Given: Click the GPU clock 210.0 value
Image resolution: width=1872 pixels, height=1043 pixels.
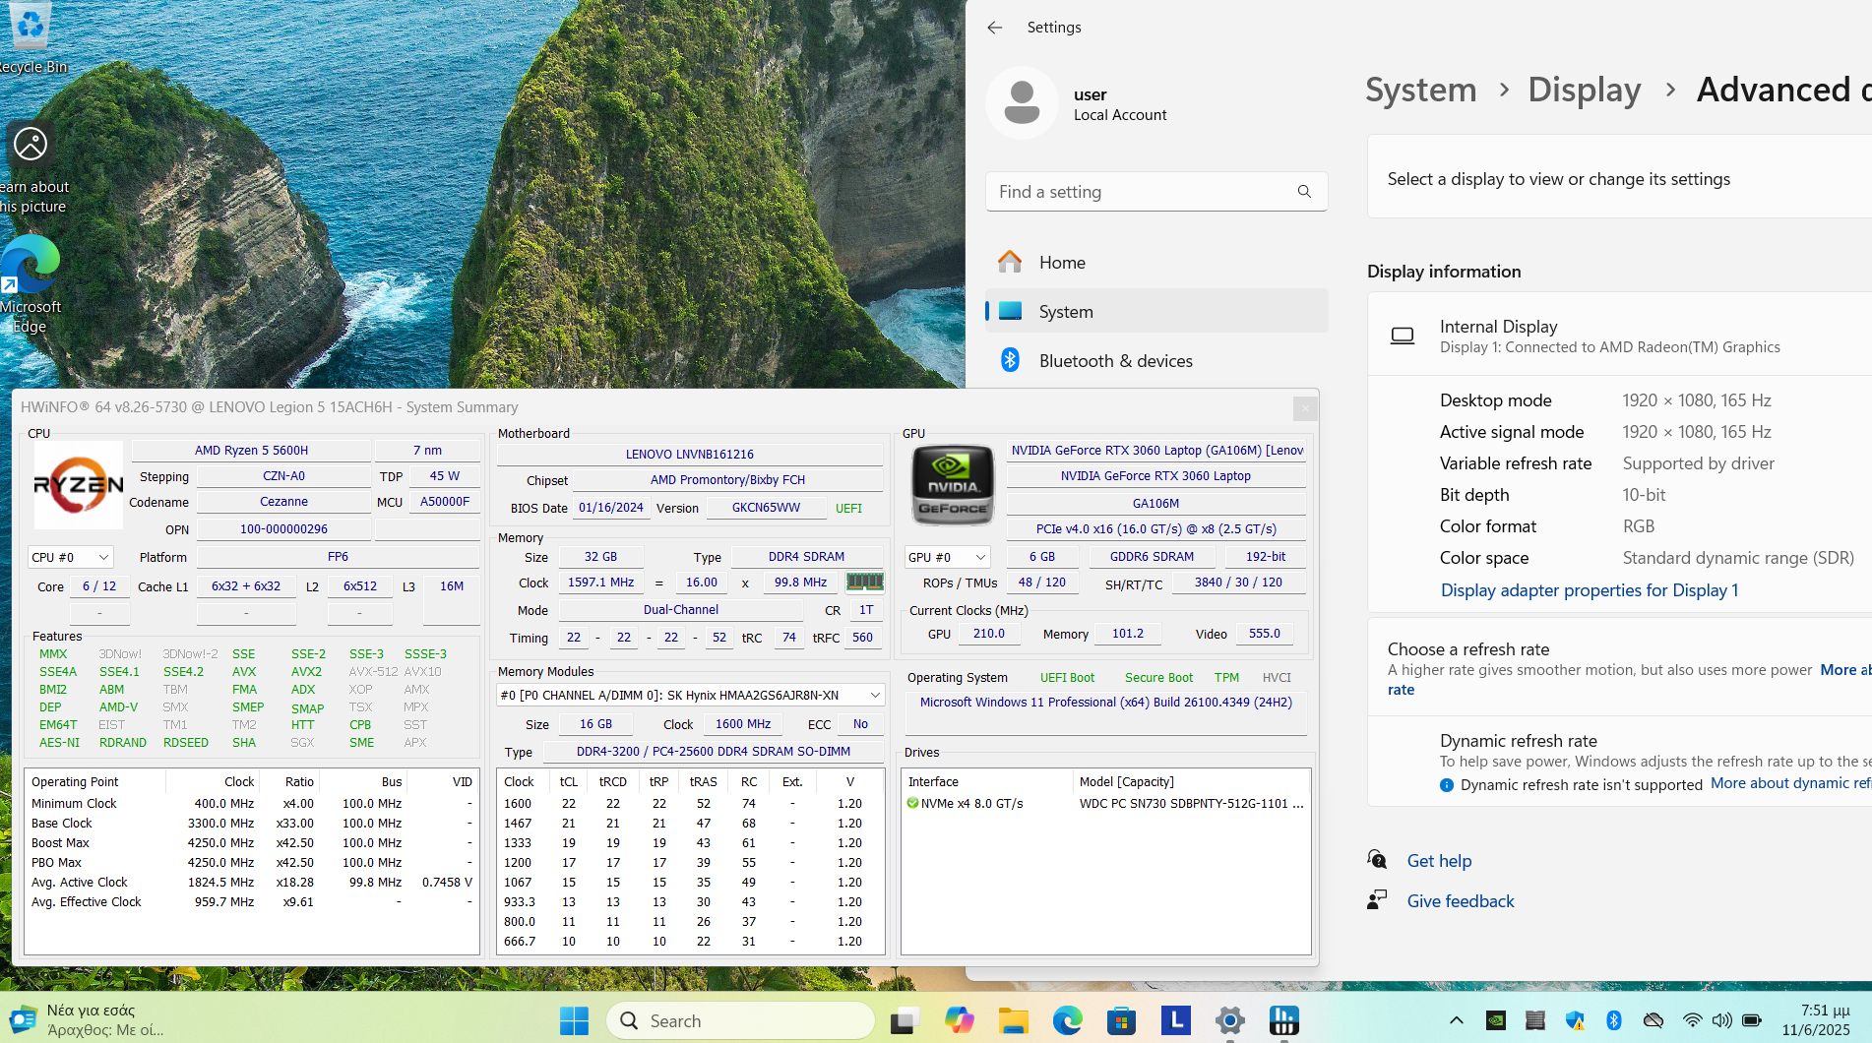Looking at the screenshot, I should [989, 634].
